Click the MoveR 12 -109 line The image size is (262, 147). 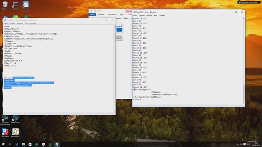coord(140,53)
